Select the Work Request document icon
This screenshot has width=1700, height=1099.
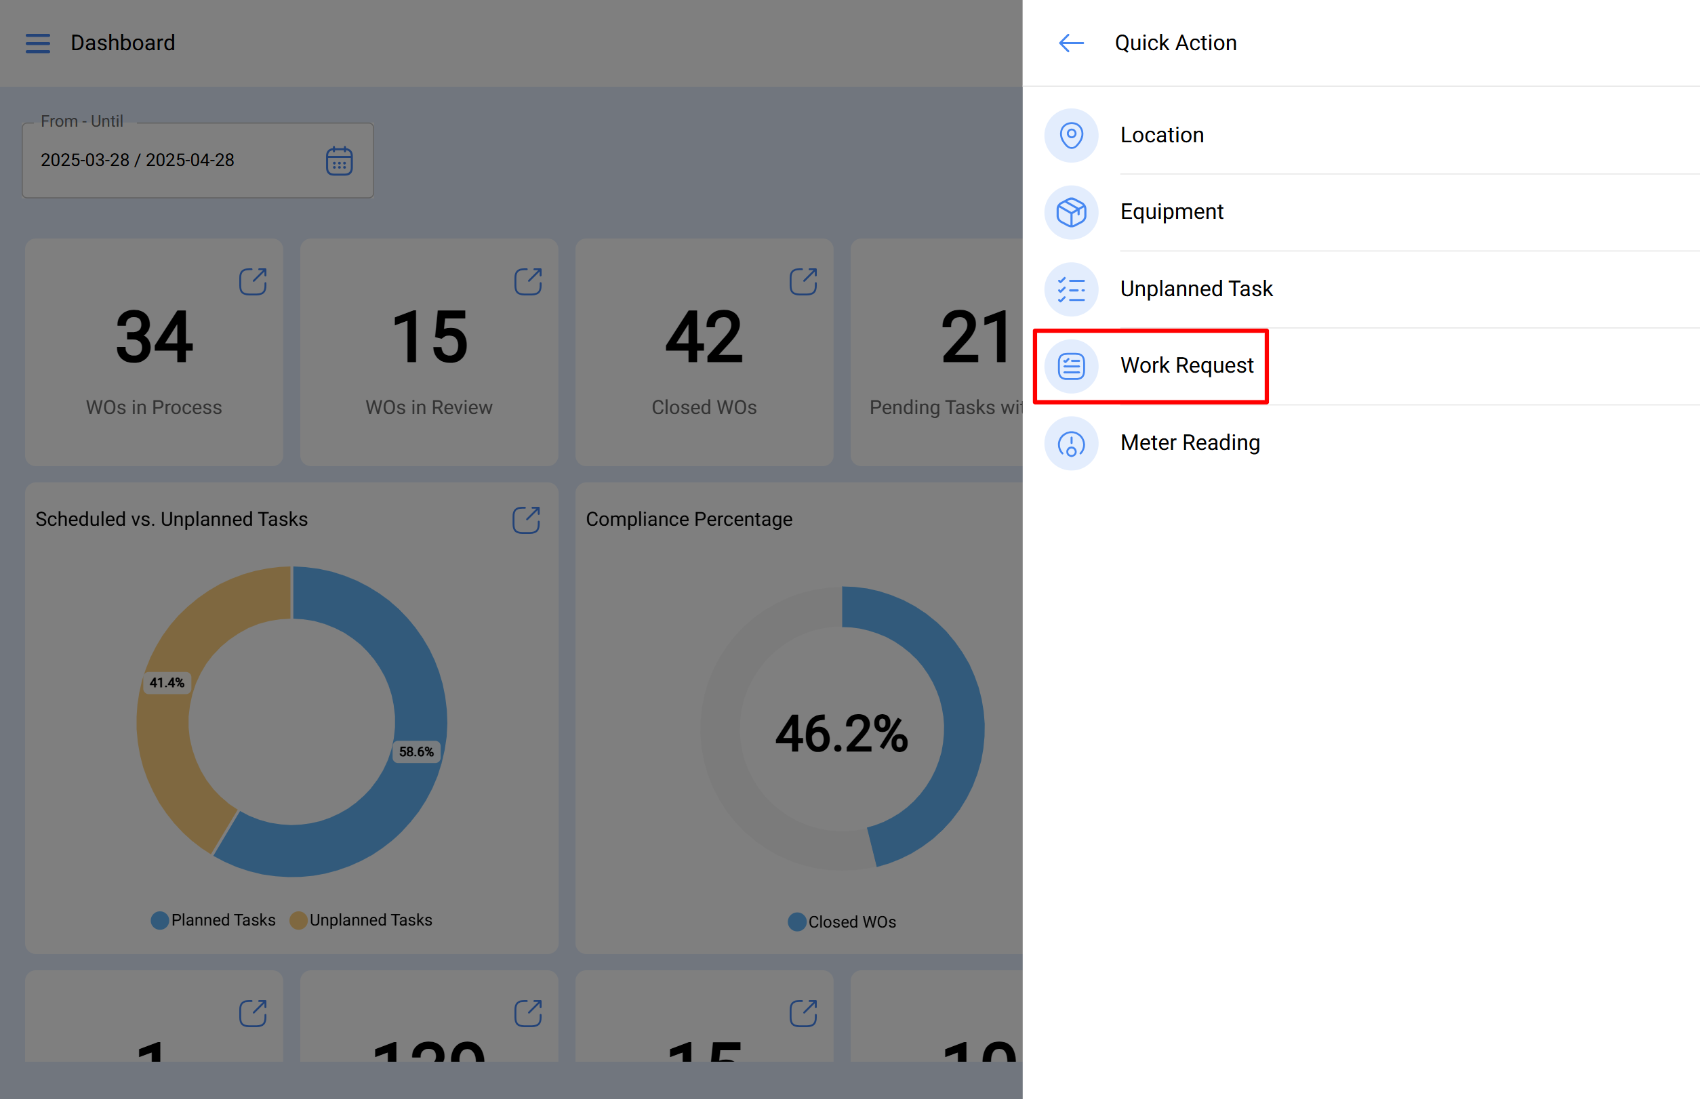coord(1071,366)
